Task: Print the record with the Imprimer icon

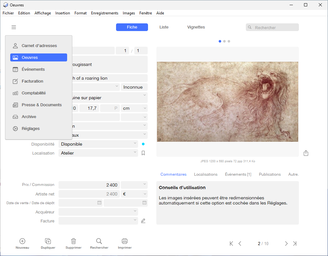Action: click(x=125, y=241)
